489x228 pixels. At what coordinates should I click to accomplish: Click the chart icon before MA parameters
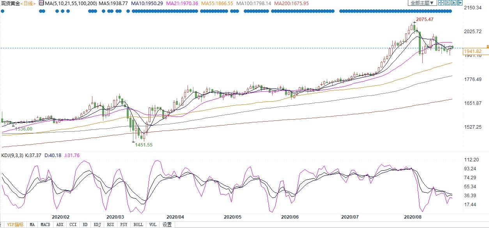pos(41,3)
